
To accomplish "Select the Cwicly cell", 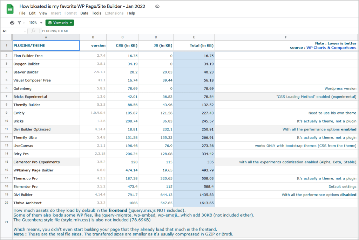I will (46, 113).
